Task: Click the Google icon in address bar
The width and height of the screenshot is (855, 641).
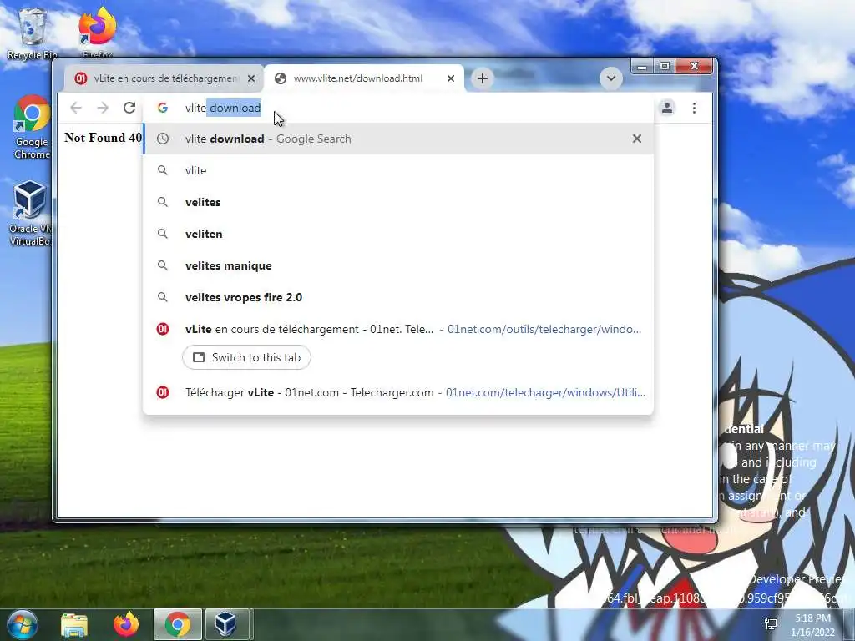Action: coord(163,108)
